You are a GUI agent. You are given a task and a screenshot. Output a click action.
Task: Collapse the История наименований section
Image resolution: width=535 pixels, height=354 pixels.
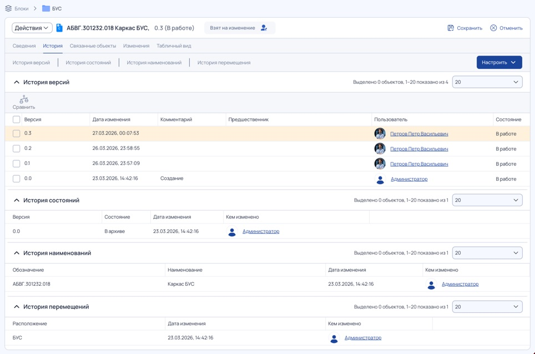17,253
